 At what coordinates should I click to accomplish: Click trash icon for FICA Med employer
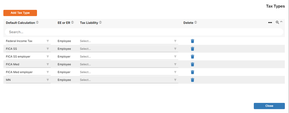(x=192, y=72)
